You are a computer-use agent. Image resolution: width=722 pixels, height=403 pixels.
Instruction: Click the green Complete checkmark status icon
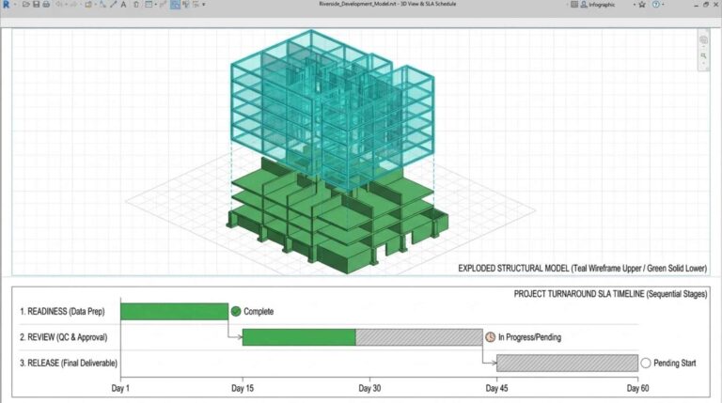pos(236,312)
